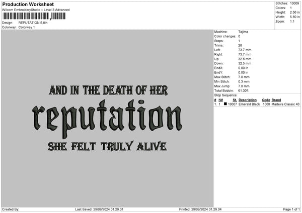Click the black Emerald Black color swatch

pyautogui.click(x=225, y=104)
